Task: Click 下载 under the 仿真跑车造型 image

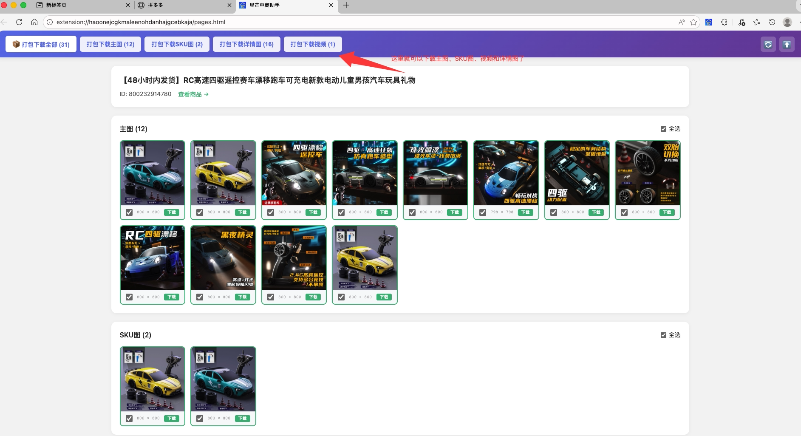Action: [x=384, y=212]
